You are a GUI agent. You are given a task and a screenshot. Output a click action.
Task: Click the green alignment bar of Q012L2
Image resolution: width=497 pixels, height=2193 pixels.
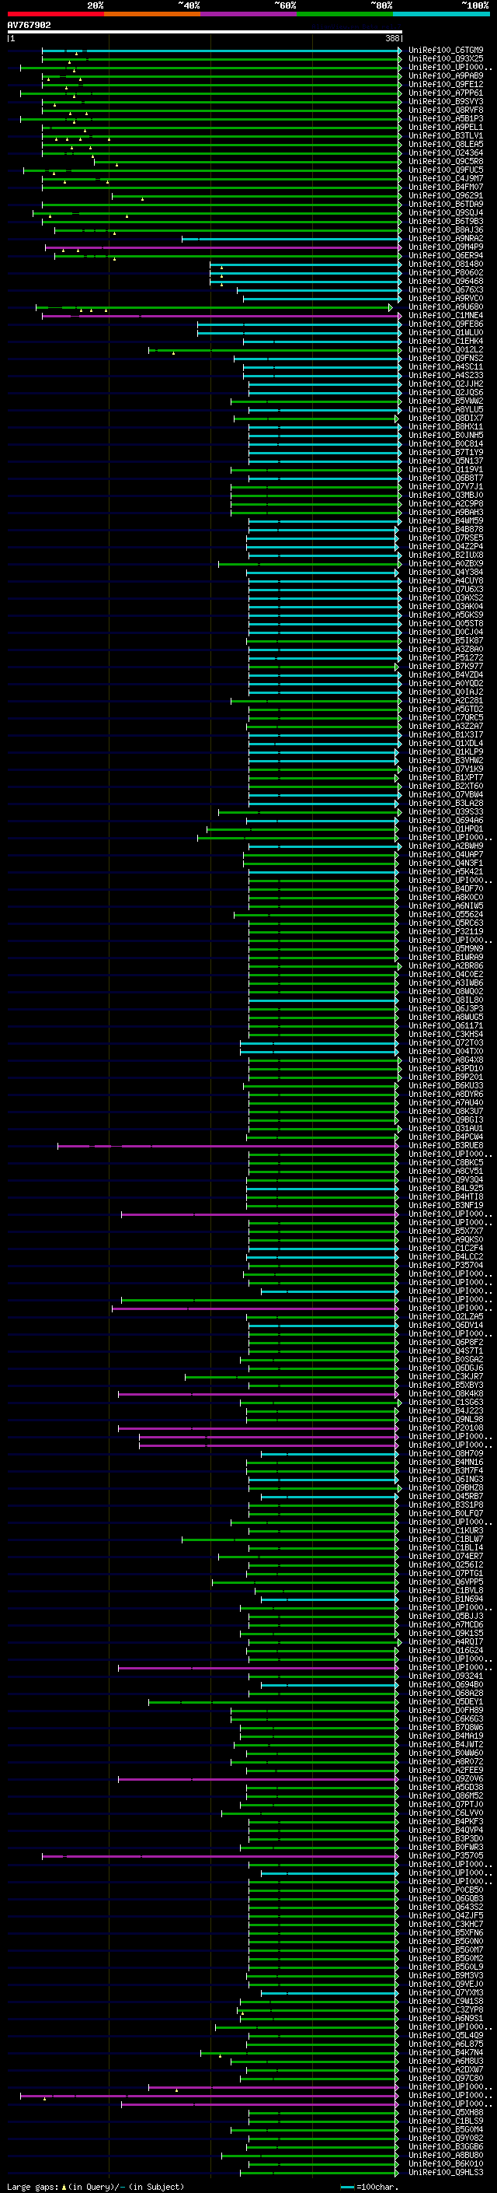point(274,350)
